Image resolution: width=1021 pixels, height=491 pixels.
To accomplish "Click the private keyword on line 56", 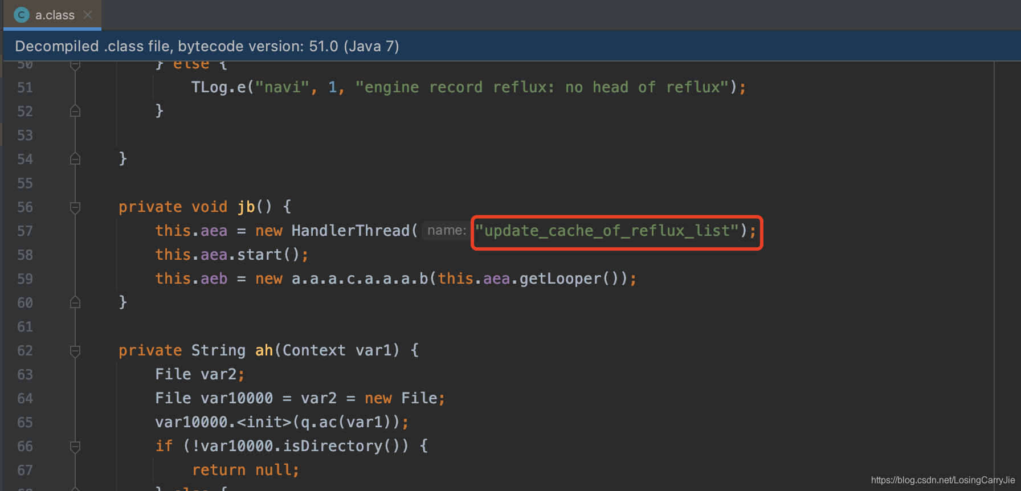I will (x=150, y=207).
